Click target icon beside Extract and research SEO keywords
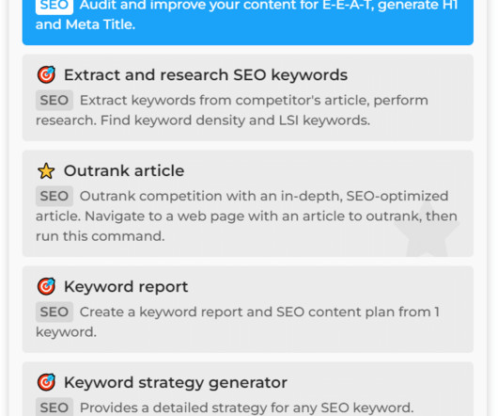This screenshot has width=498, height=416. point(46,74)
